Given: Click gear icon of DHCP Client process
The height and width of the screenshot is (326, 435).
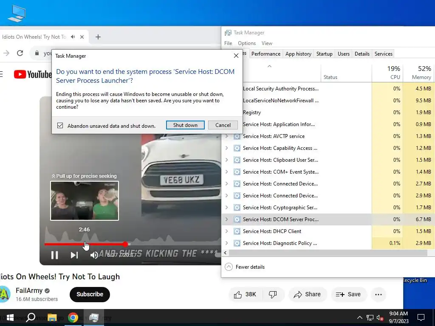Looking at the screenshot, I should pyautogui.click(x=237, y=231).
